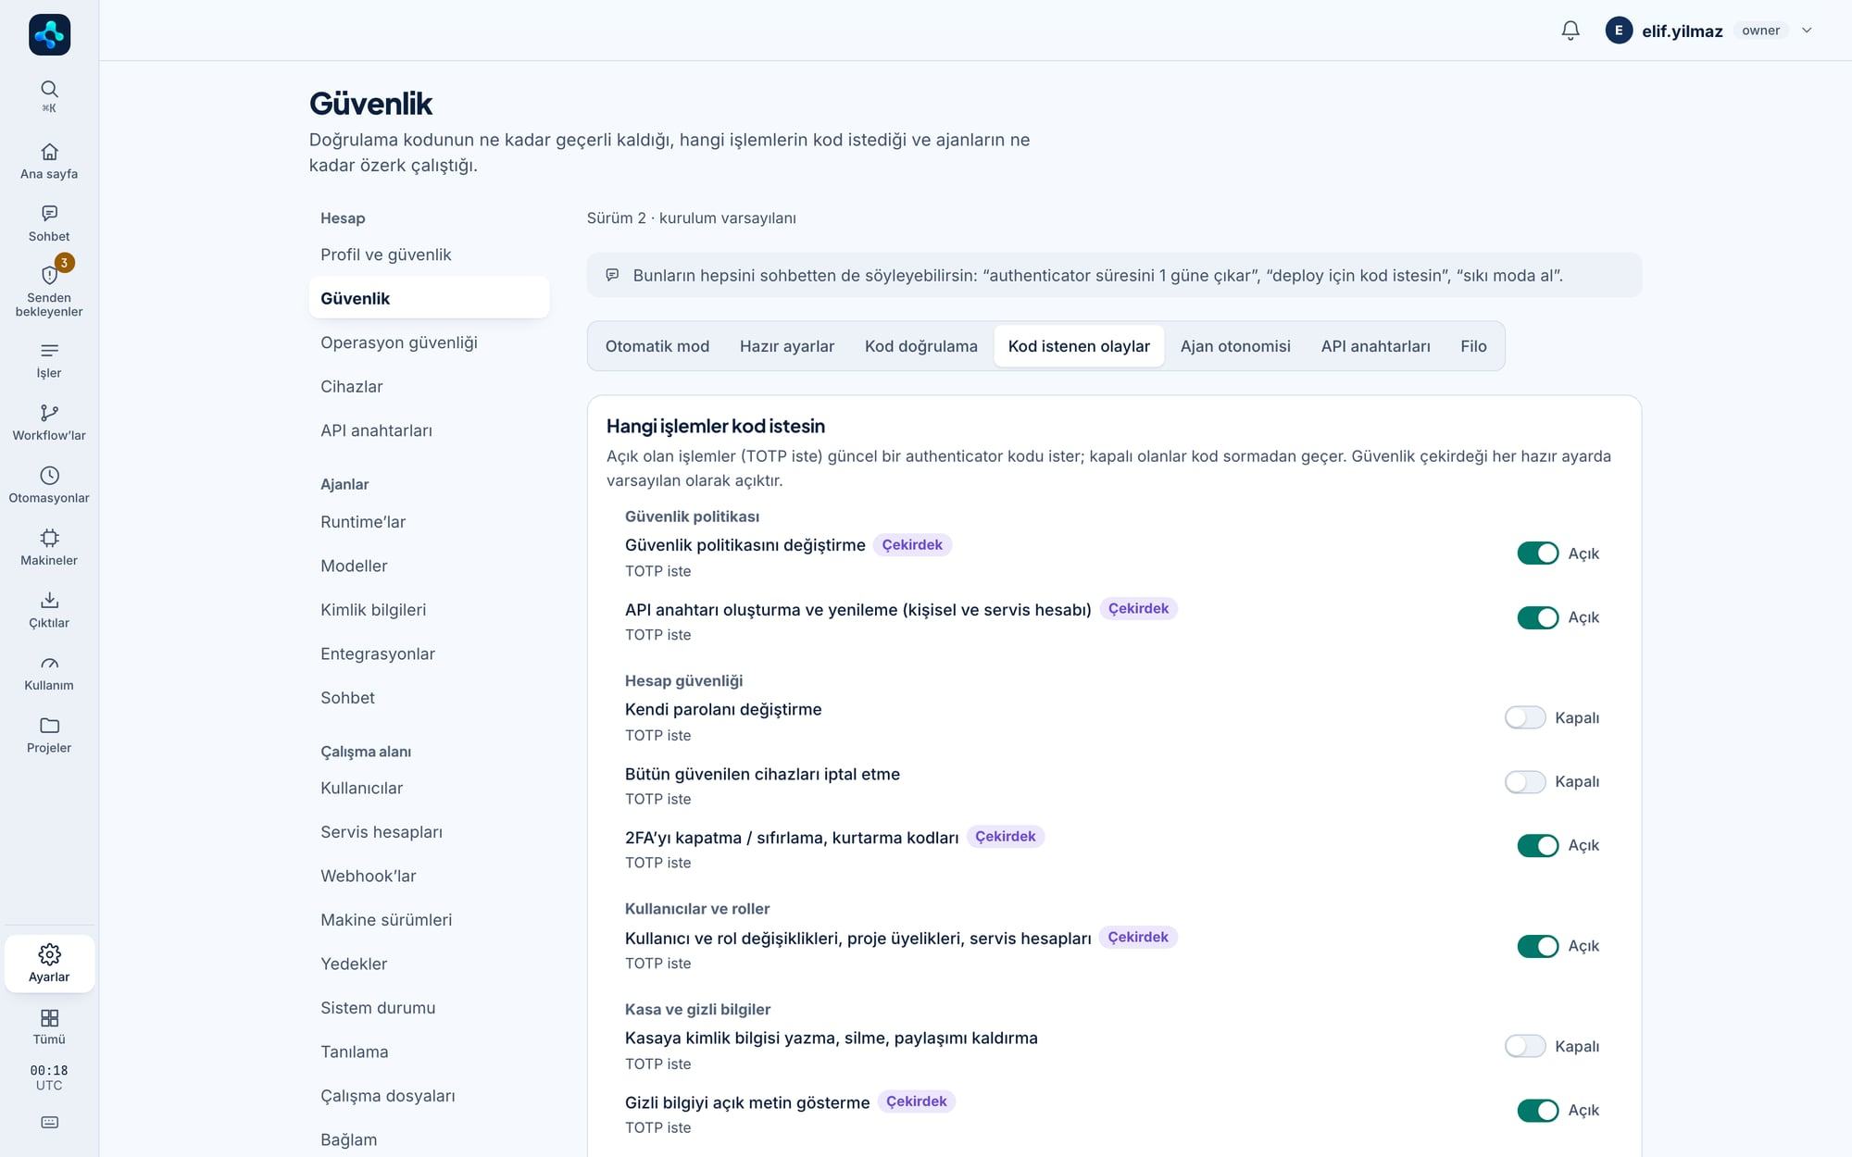This screenshot has height=1157, width=1852.
Task: Open Workflow'lar branch icon
Action: pos(49,413)
